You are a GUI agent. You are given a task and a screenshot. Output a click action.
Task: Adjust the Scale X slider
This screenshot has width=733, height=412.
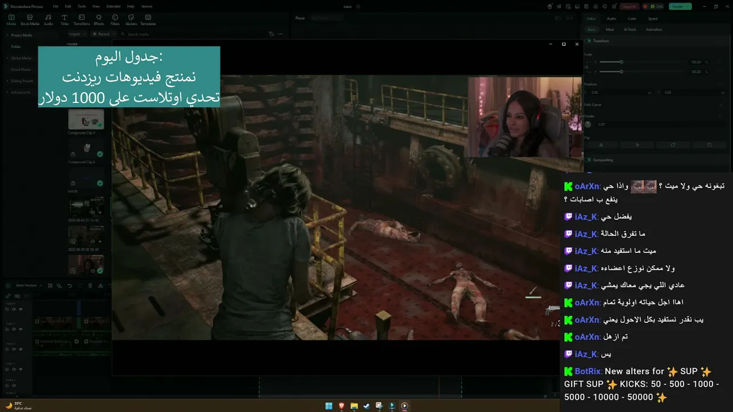click(621, 62)
